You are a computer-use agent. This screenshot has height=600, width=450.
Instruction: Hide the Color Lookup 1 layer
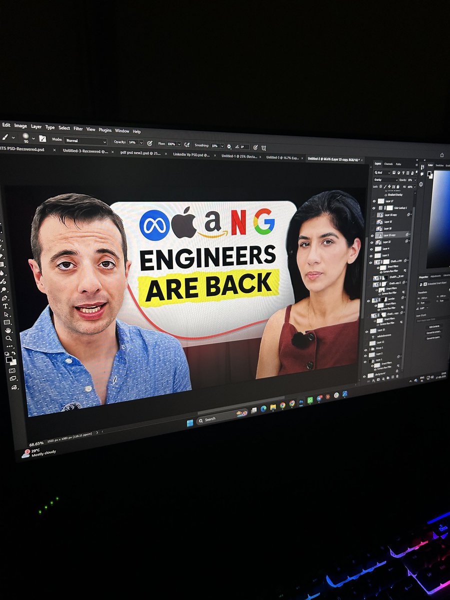373,208
